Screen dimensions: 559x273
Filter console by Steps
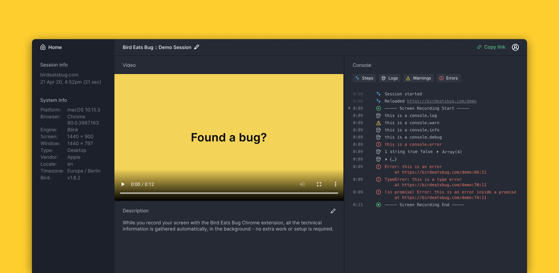pos(364,78)
